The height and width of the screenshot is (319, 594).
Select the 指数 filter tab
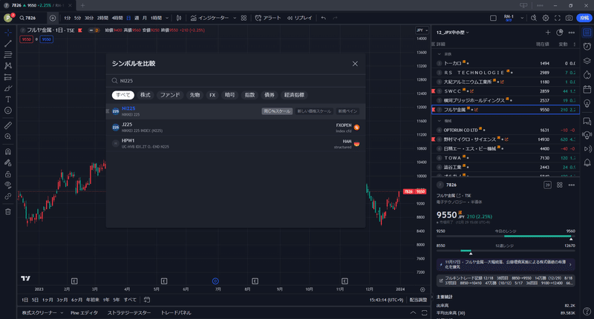click(x=249, y=95)
